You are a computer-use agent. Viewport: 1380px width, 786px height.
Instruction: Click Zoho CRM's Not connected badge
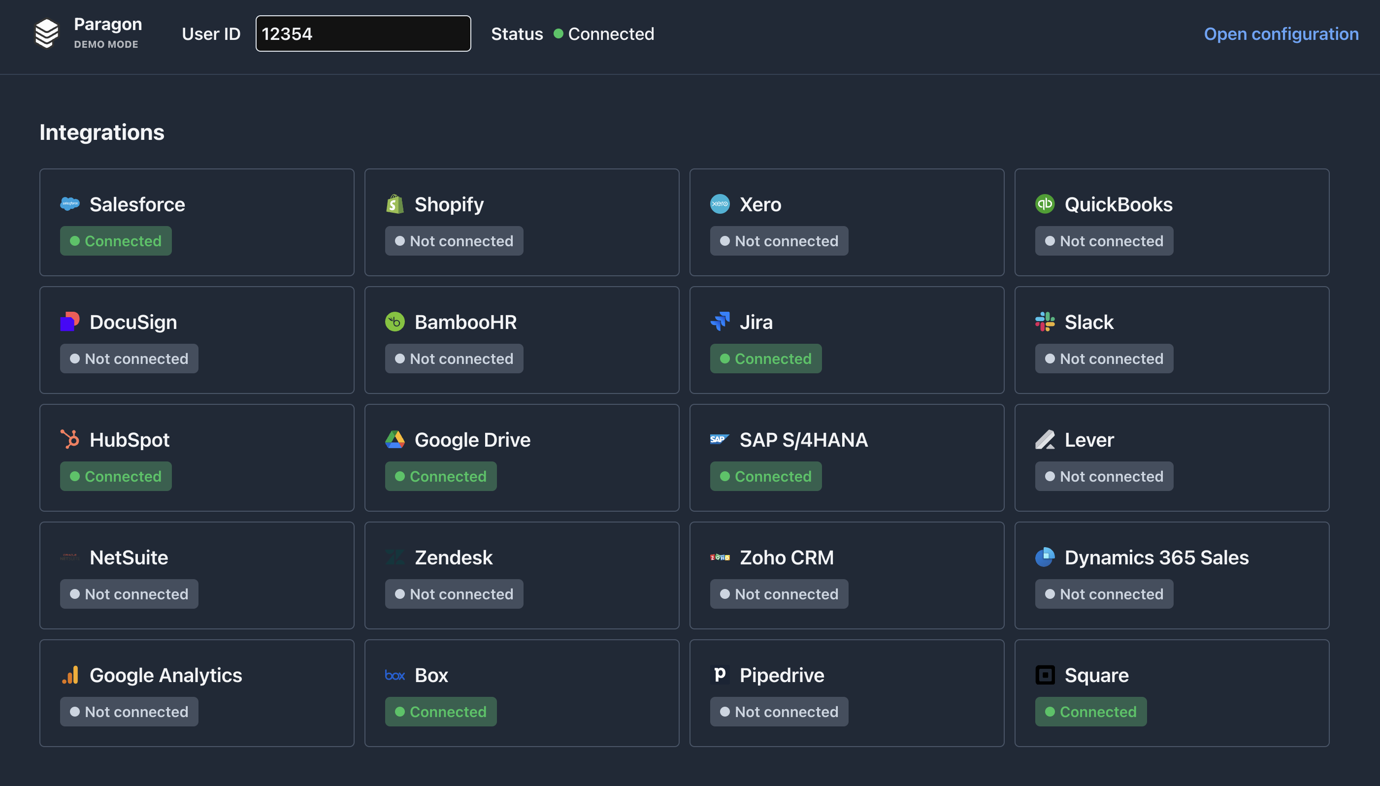(779, 594)
